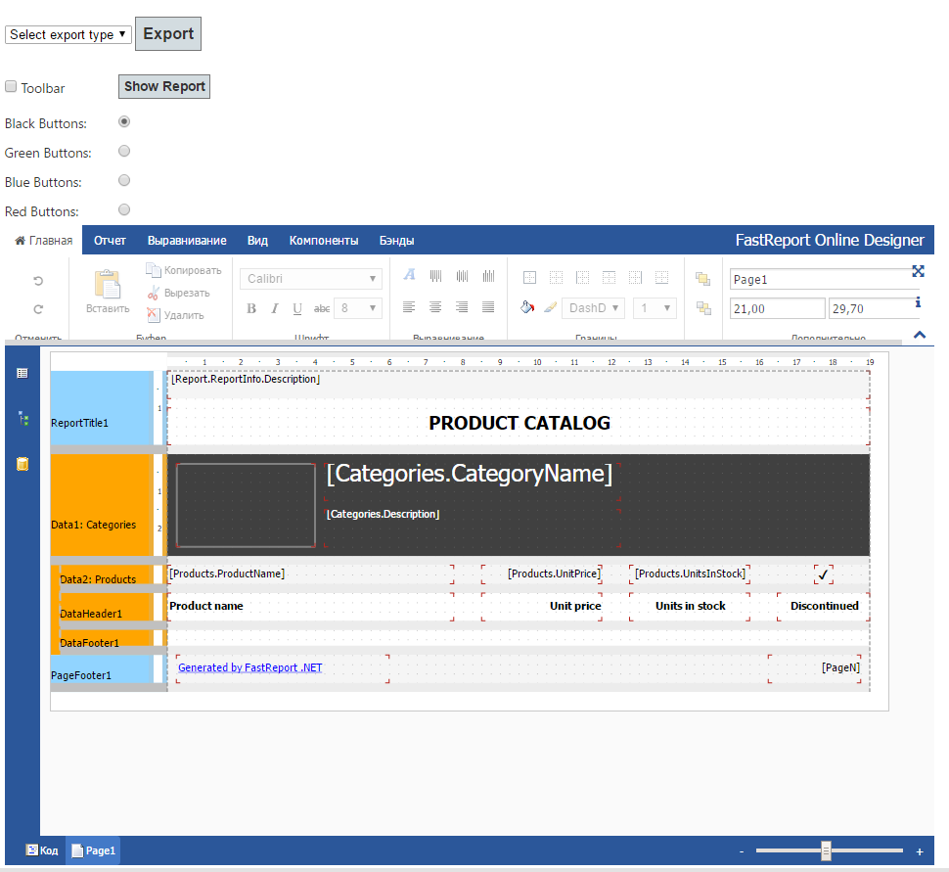Open the Код tab at the bottom
Image resolution: width=949 pixels, height=872 pixels.
point(42,850)
